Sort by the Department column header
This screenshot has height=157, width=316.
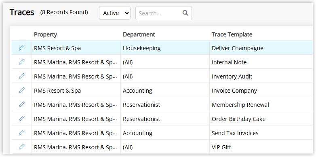click(x=139, y=34)
